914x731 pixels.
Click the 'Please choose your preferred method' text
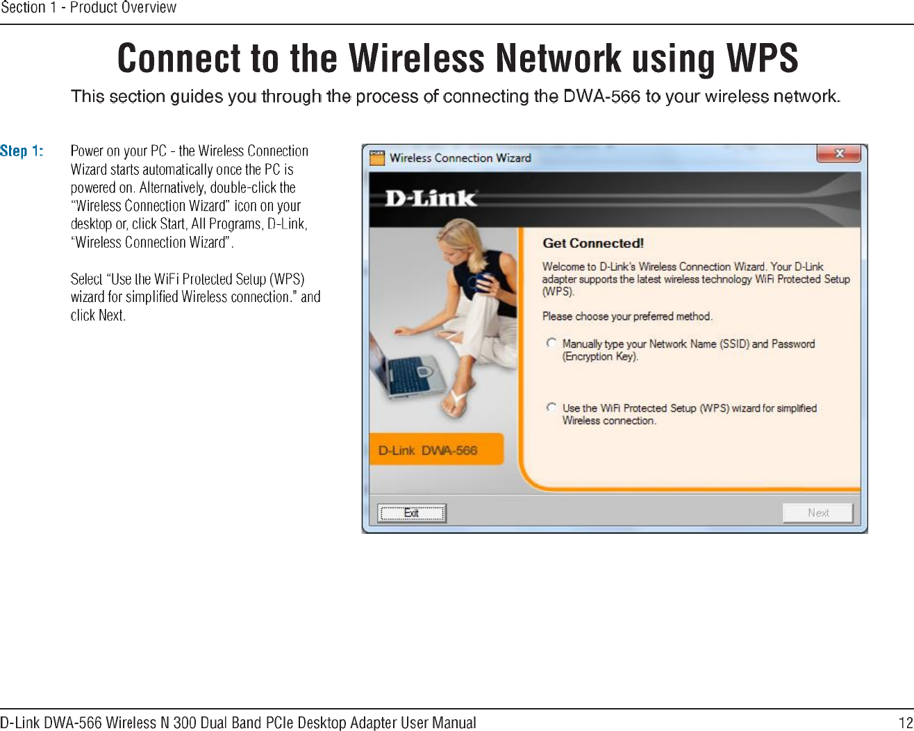(x=627, y=317)
